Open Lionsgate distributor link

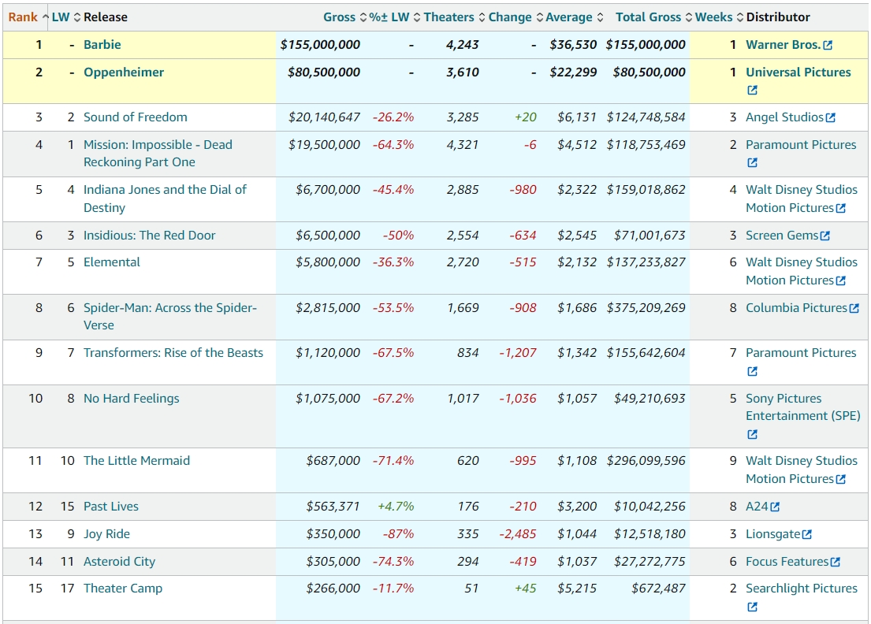(773, 534)
